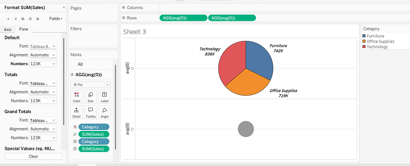Open Totals Font dropdown

click(x=43, y=83)
